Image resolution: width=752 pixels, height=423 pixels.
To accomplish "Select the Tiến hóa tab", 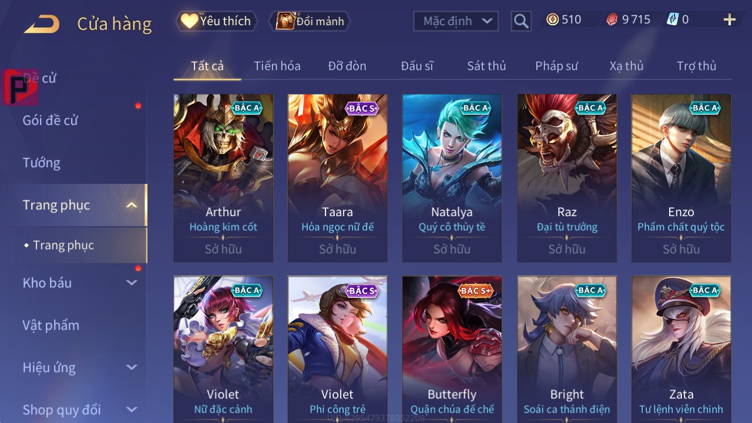I will pyautogui.click(x=277, y=66).
